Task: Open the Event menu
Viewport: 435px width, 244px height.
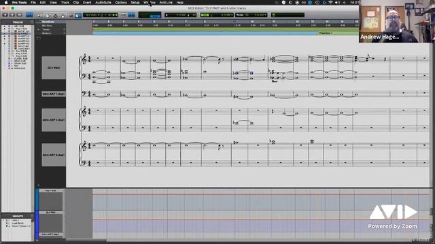Action: coord(87,3)
